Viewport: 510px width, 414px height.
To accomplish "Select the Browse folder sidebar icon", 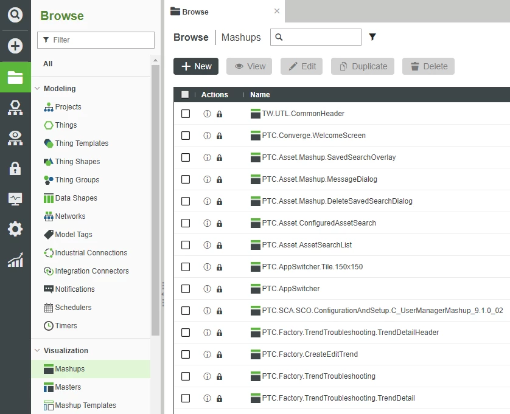I will [15, 77].
